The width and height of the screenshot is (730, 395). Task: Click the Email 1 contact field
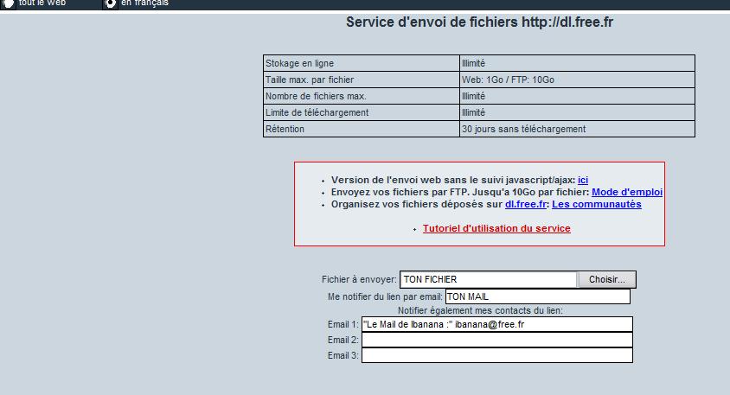coord(496,324)
